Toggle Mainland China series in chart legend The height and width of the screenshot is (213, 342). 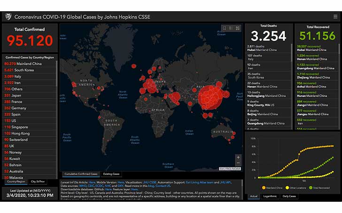(x=272, y=188)
